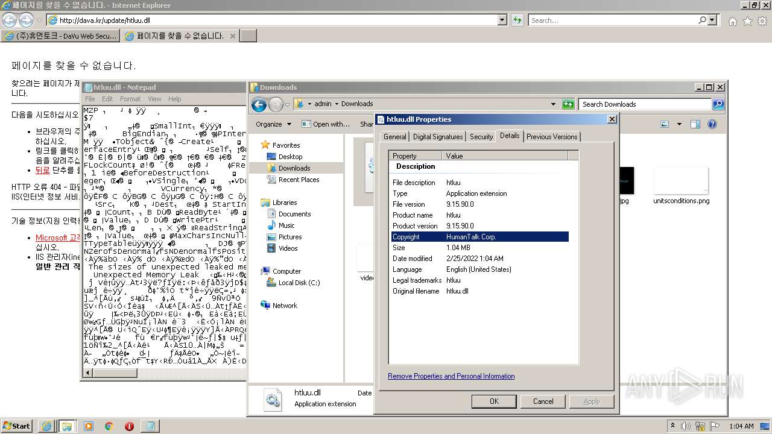Image resolution: width=772 pixels, height=434 pixels.
Task: Open the IE search provider dropdown
Action: (712, 20)
